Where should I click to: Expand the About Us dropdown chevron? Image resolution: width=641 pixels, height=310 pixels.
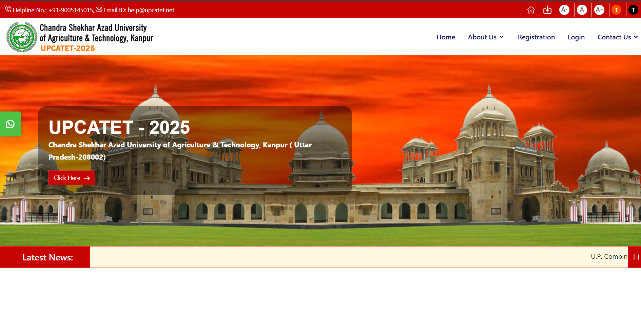click(x=502, y=37)
